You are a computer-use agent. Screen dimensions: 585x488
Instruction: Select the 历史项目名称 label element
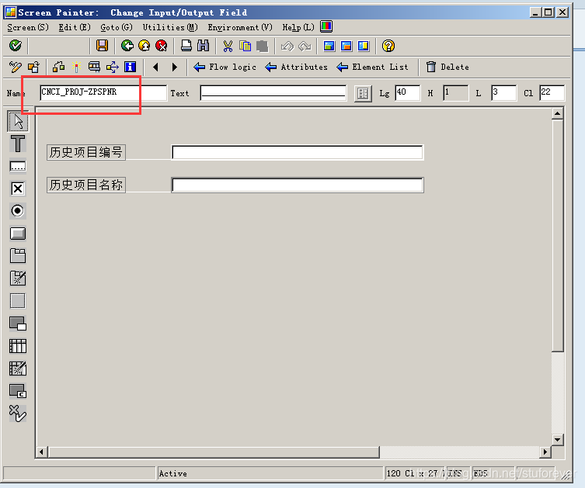click(86, 185)
